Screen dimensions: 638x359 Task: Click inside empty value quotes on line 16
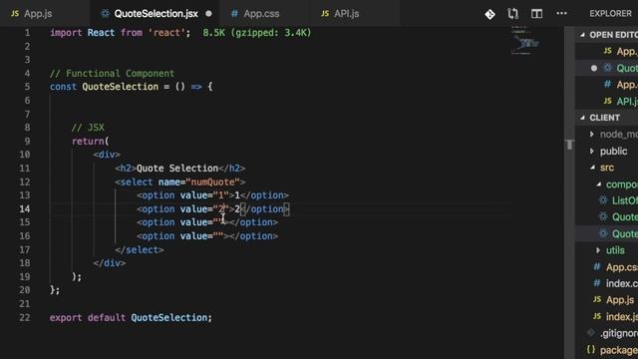pyautogui.click(x=218, y=236)
